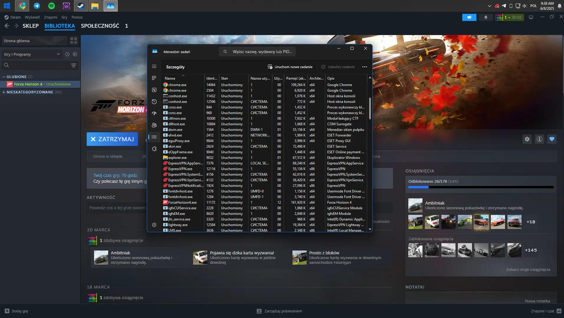Click the Task Manager vertical scrollbar thumb
The height and width of the screenshot is (318, 564).
point(370,108)
